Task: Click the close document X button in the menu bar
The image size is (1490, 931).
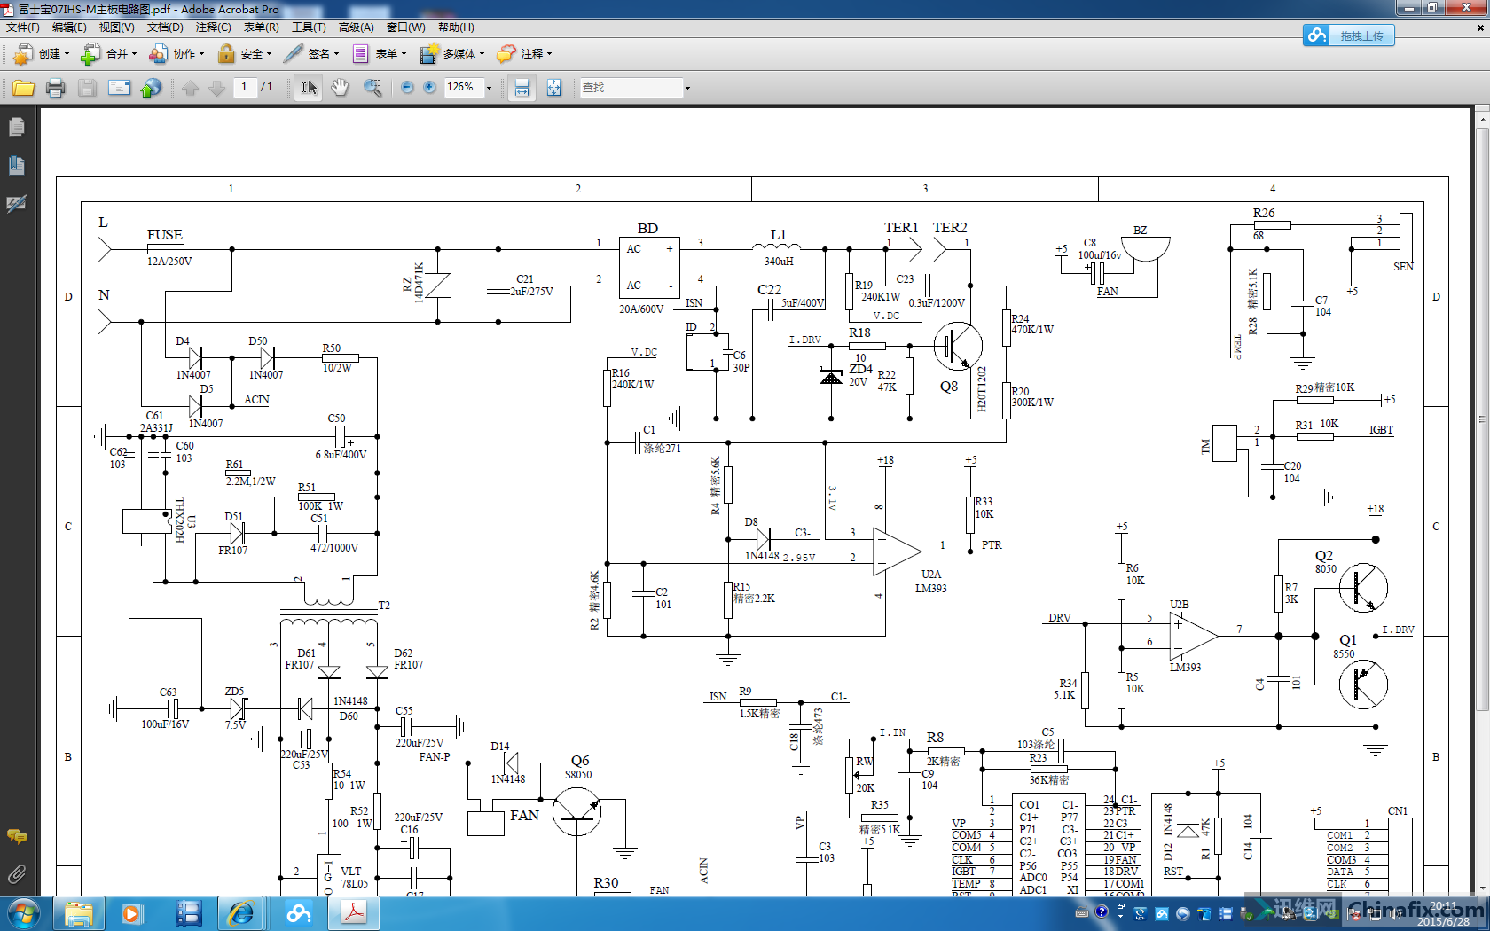Action: point(1480,27)
